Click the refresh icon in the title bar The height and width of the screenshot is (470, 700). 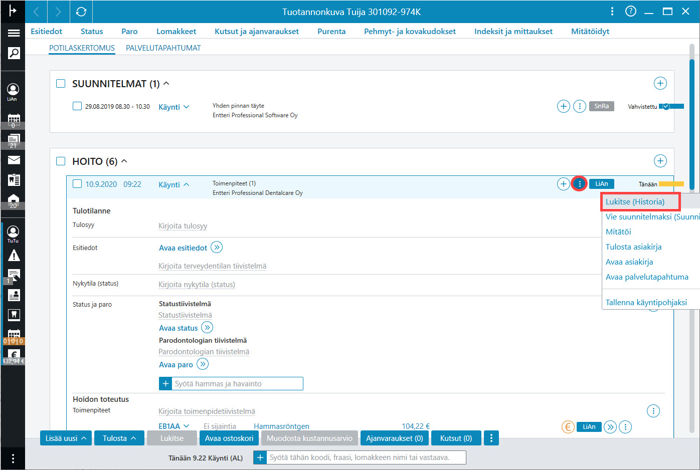point(81,12)
